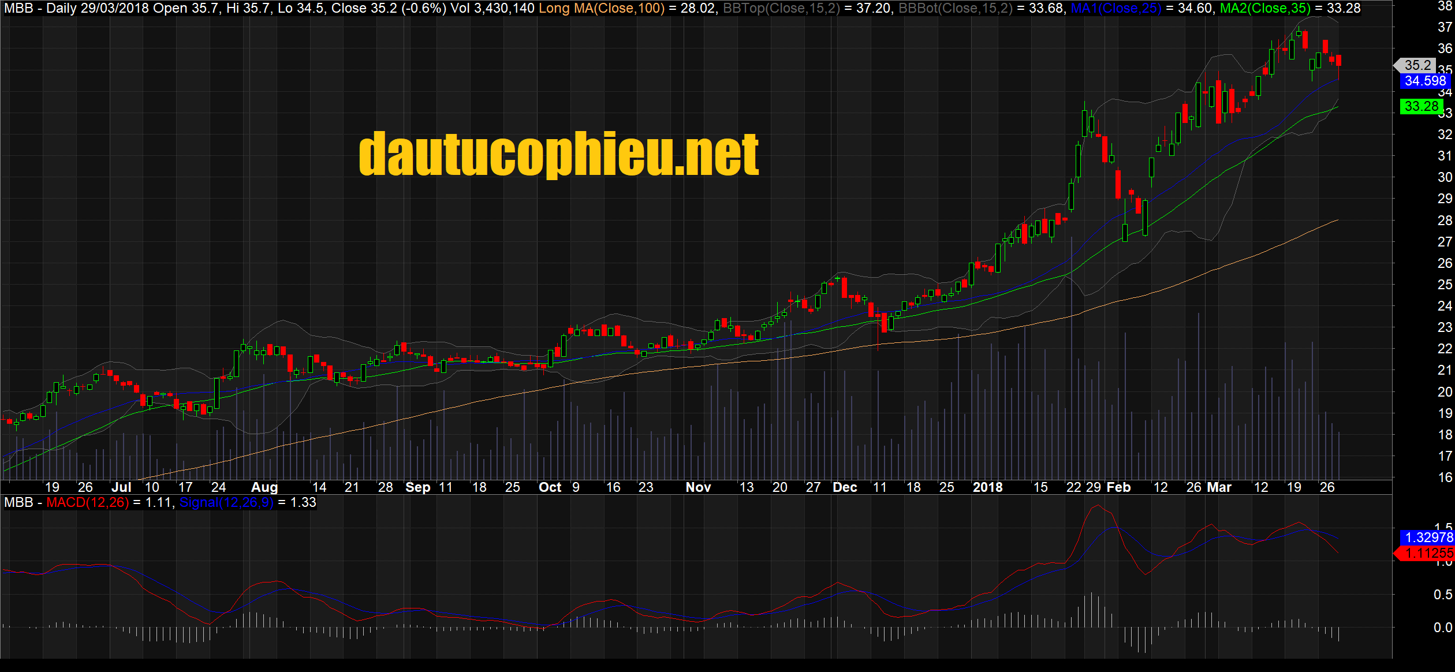Screen dimensions: 1455x672
Task: Click the Sep label on the date axis
Action: tap(418, 487)
